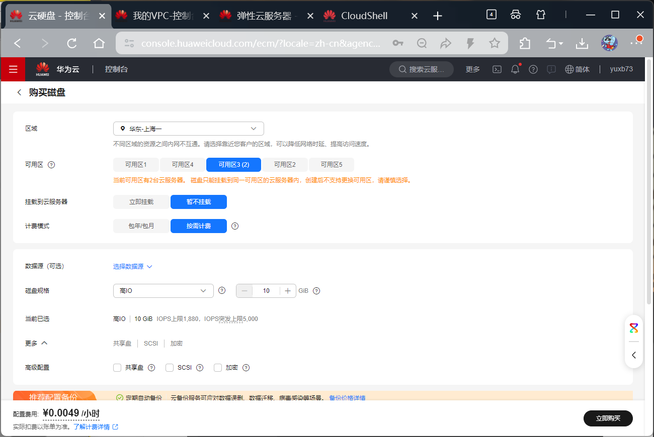Reload the page in browser
Screen dimensions: 654x437
pos(72,44)
